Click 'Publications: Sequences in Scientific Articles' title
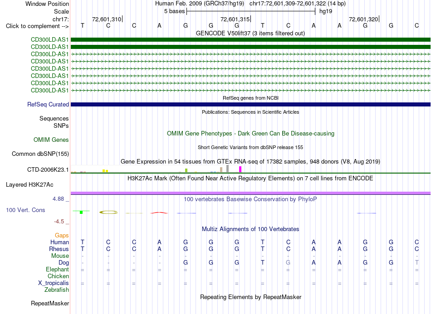The image size is (431, 314). pos(250,112)
